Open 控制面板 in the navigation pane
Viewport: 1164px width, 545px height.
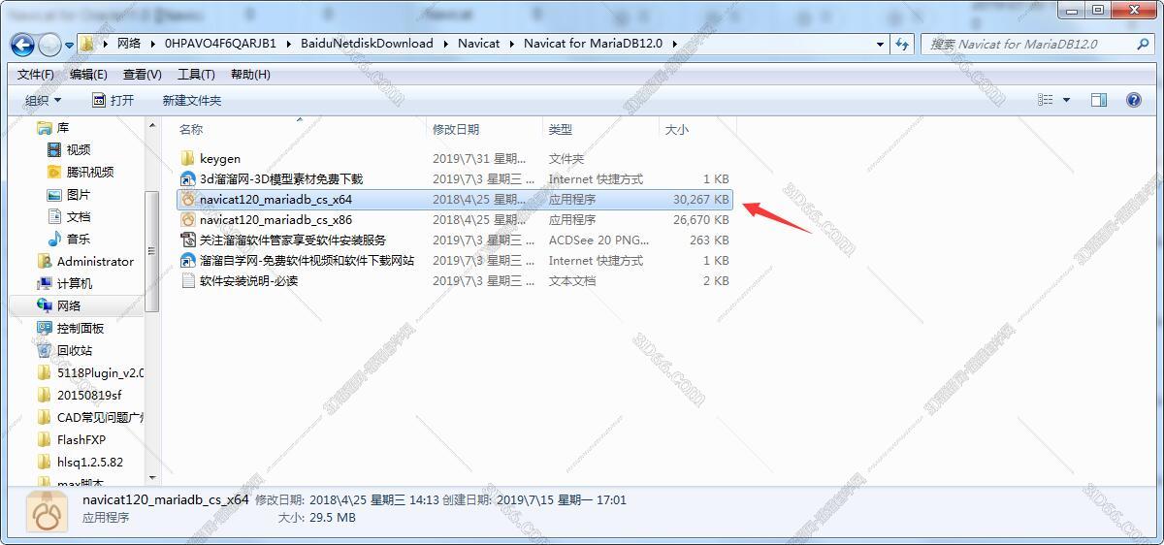(x=81, y=328)
